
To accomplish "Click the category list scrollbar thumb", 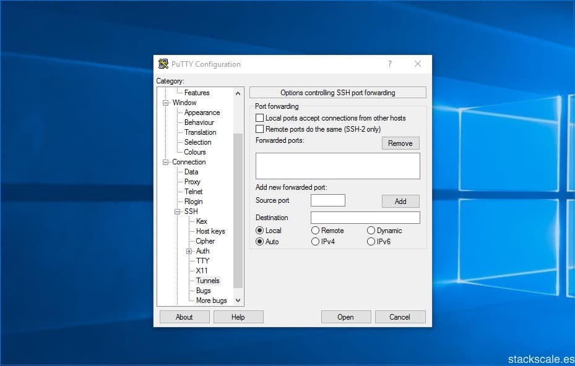I will point(238,211).
